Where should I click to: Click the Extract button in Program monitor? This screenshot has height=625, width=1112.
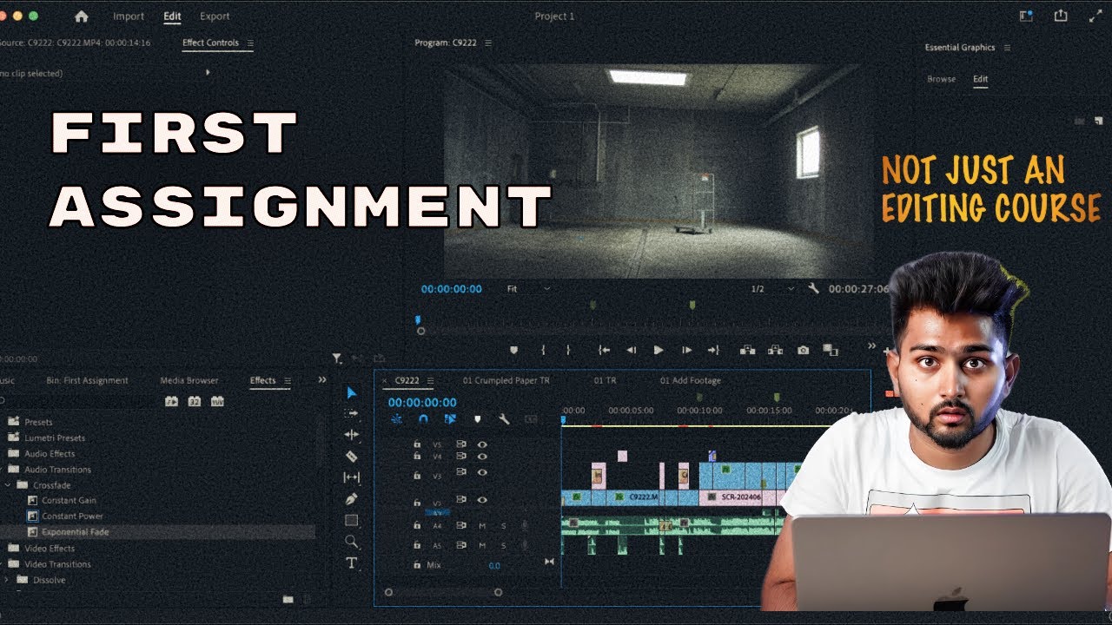(x=775, y=350)
